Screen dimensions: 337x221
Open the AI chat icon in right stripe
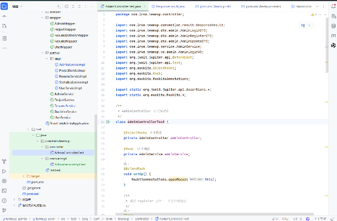tap(334, 16)
